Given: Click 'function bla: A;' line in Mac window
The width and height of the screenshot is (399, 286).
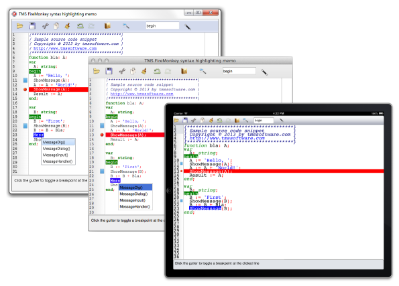Looking at the screenshot, I should (x=125, y=103).
